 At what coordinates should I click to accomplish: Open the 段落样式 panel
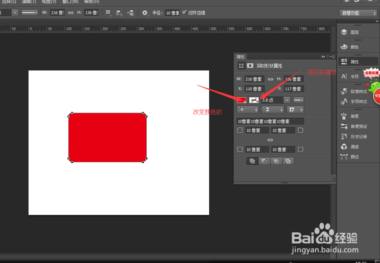tap(354, 91)
